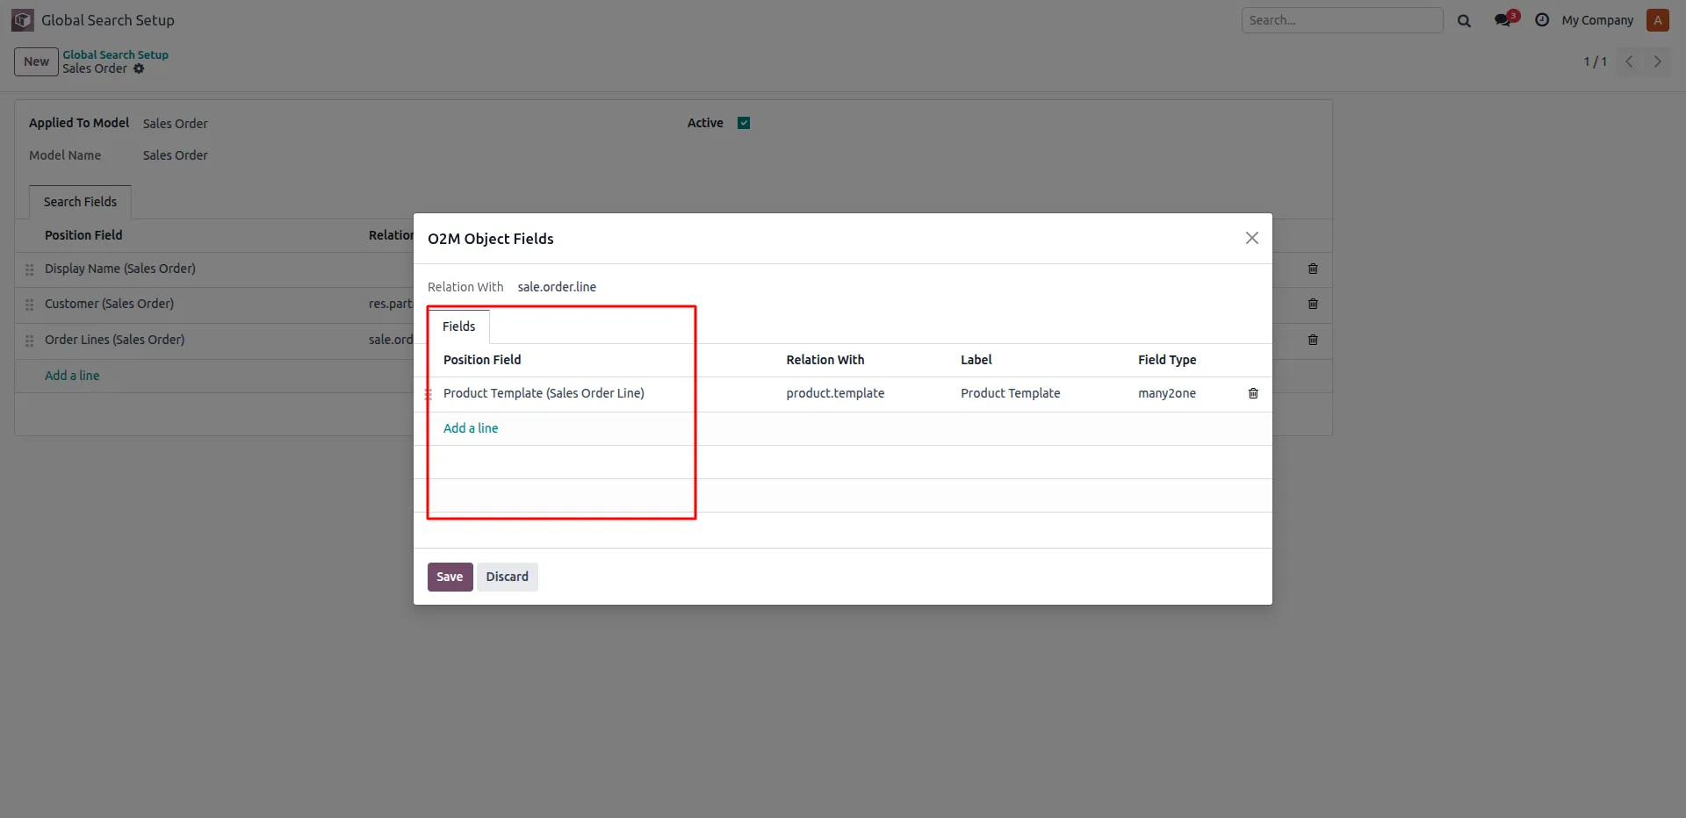Image resolution: width=1686 pixels, height=818 pixels.
Task: Save the O2M Object Fields dialog
Action: point(450,577)
